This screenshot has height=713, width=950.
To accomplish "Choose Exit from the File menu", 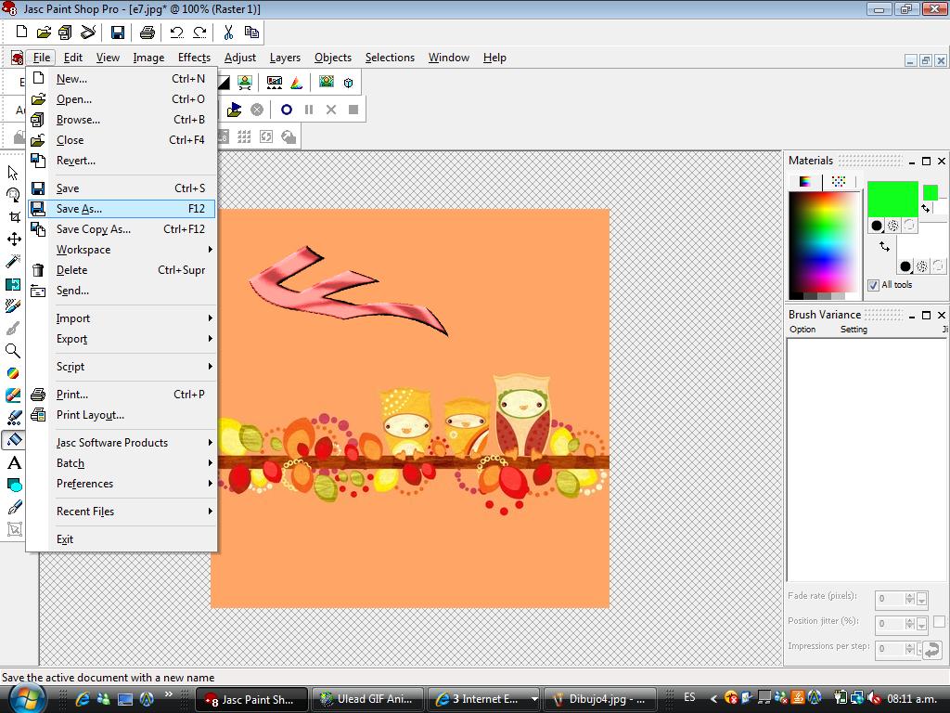I will [x=122, y=539].
